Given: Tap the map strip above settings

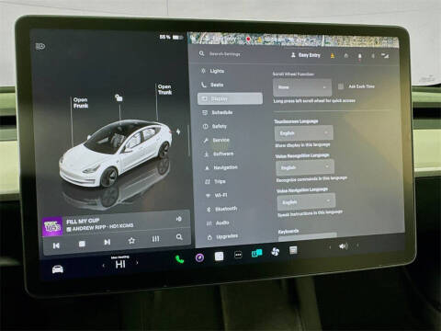Looking at the screenshot, I should pyautogui.click(x=293, y=40).
